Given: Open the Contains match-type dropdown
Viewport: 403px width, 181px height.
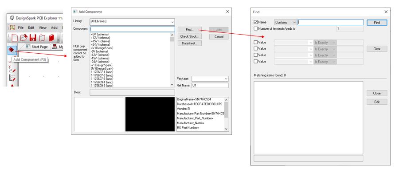Looking at the screenshot, I should click(x=286, y=22).
